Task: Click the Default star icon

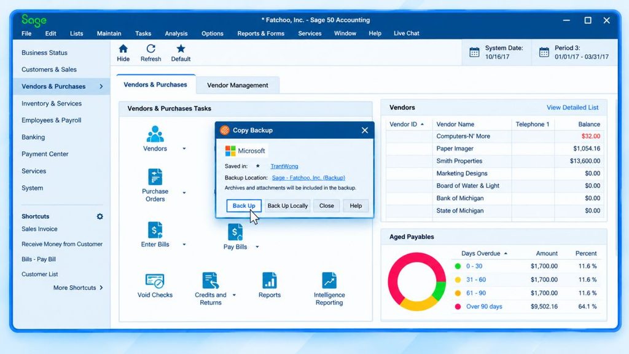Action: 181,49
